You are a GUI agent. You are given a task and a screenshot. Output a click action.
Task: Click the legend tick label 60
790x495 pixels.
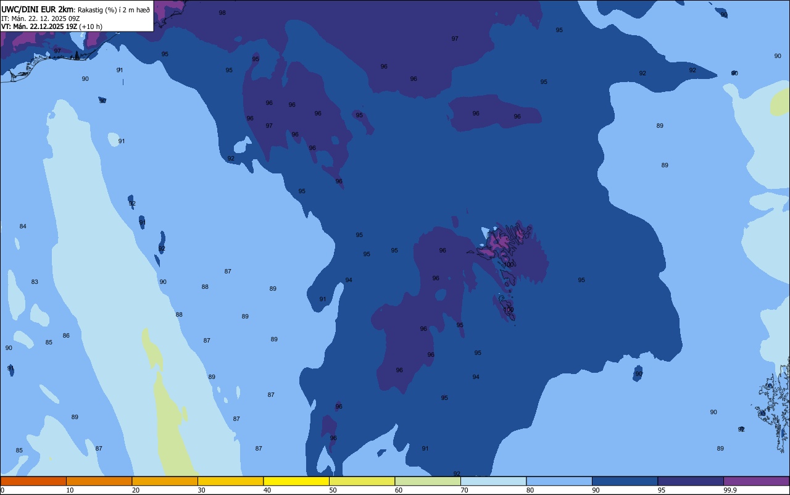[399, 490]
